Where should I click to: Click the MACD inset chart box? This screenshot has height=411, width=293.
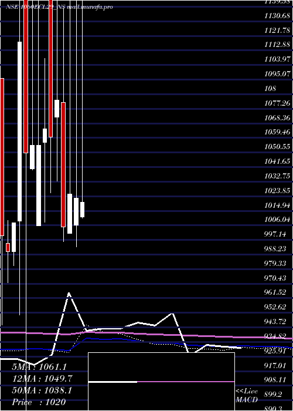(161, 382)
